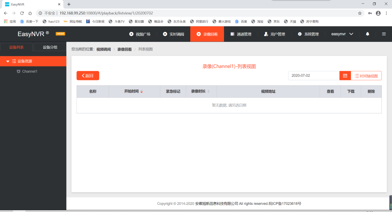Open 苏宁易购 bookmark

tap(309, 22)
